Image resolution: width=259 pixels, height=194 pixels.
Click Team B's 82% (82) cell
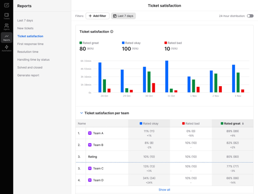[x=233, y=145]
